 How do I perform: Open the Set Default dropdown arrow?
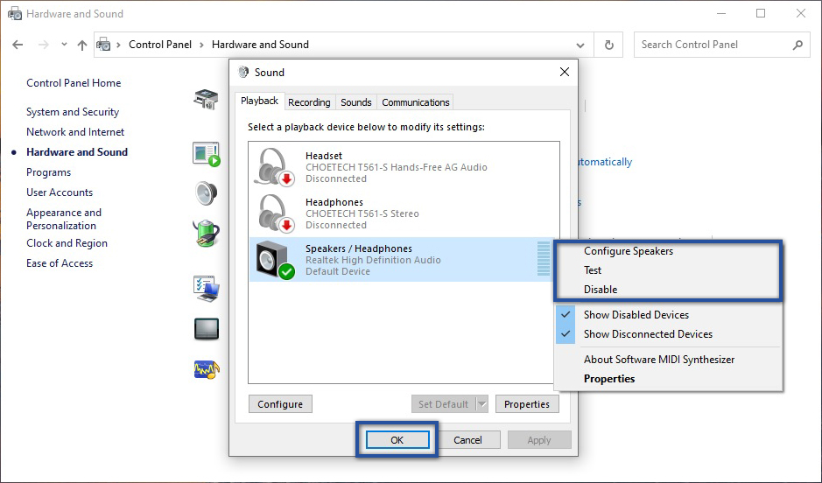pyautogui.click(x=482, y=404)
